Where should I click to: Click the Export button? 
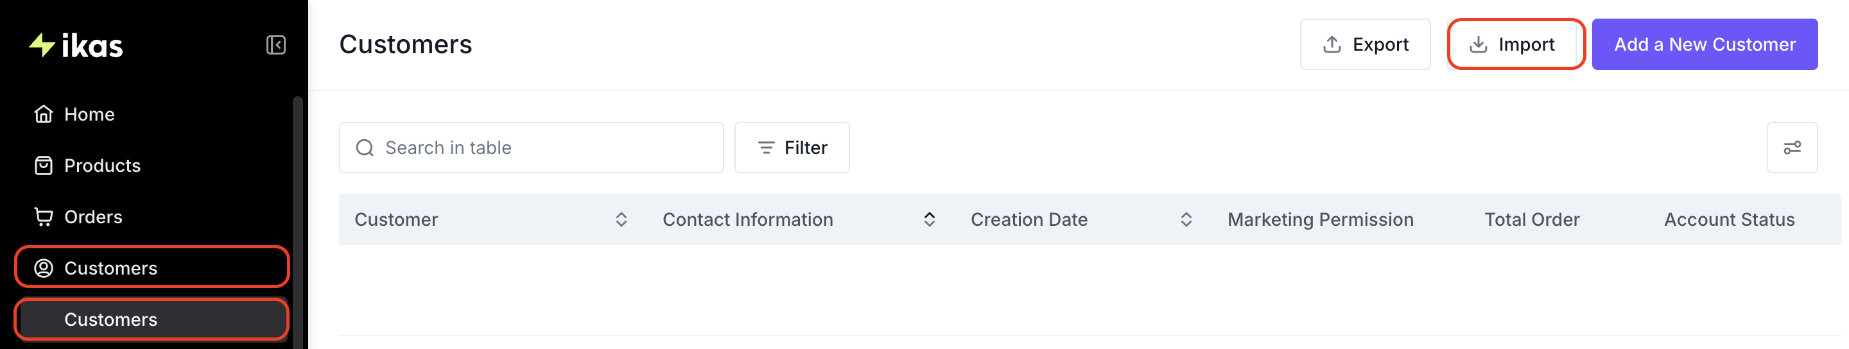click(1365, 44)
